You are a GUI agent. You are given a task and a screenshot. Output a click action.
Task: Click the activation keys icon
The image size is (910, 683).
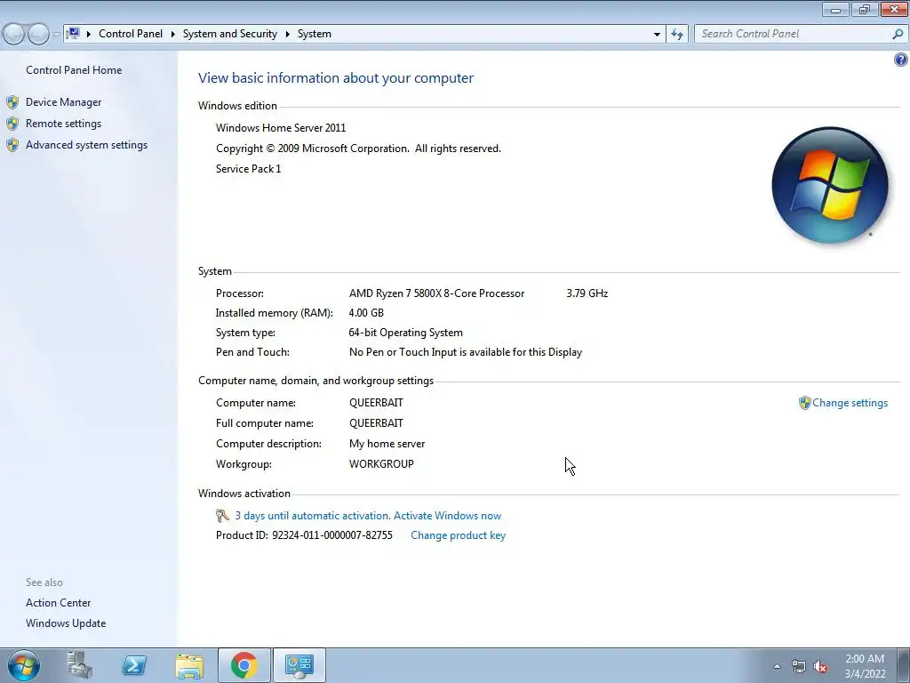coord(222,516)
